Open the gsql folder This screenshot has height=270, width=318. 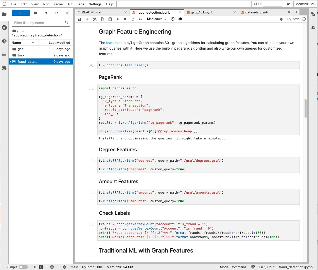[41, 49]
